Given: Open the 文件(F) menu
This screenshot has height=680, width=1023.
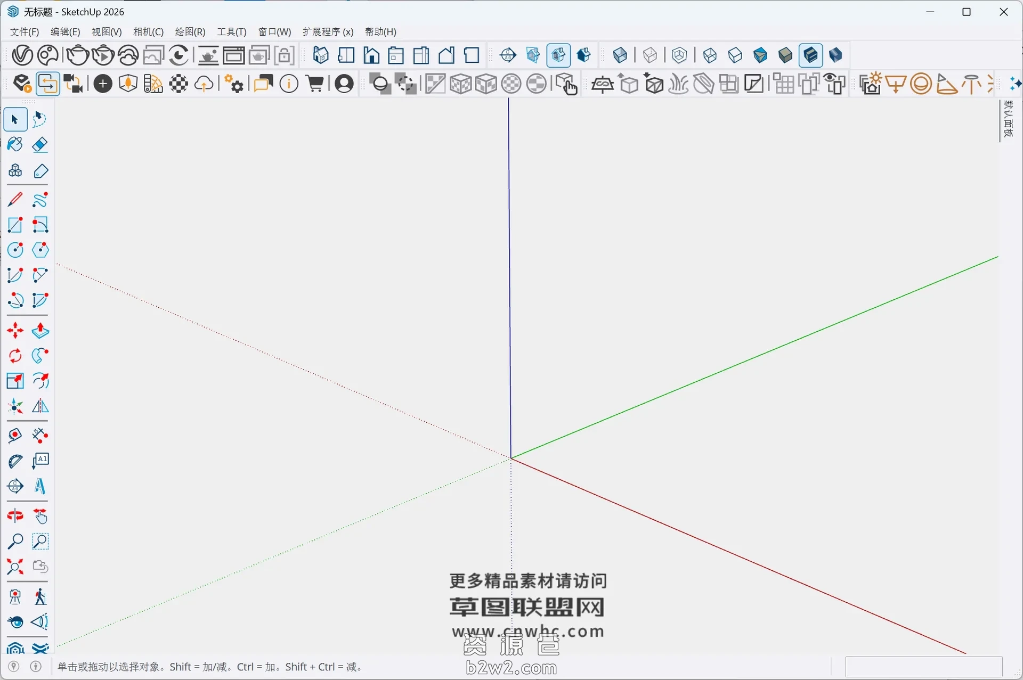Looking at the screenshot, I should (x=23, y=32).
